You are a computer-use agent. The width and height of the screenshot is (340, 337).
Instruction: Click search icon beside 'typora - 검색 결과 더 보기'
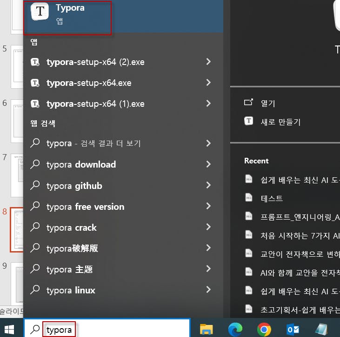point(35,143)
